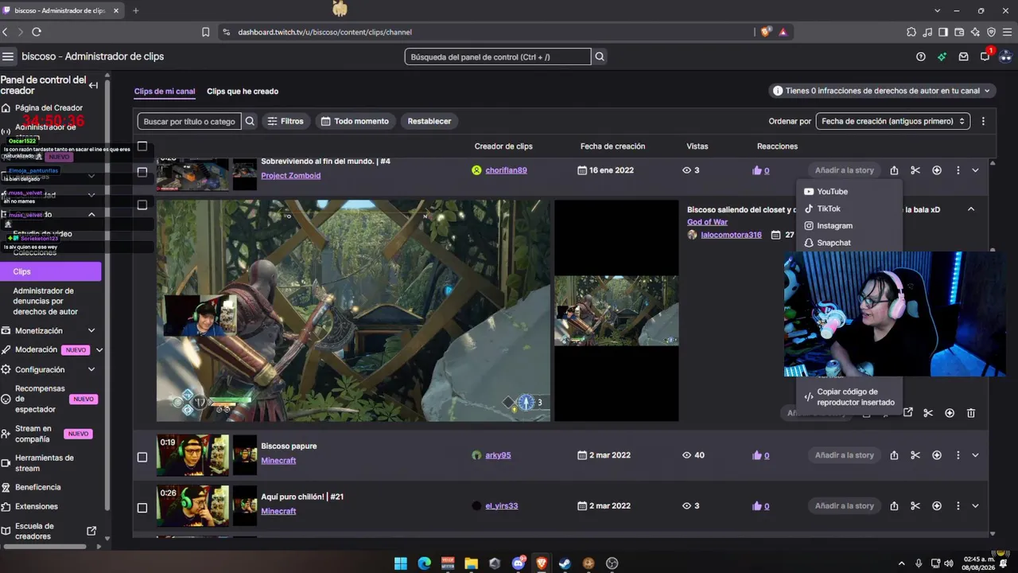This screenshot has height=573, width=1018.
Task: Open the expanded God of War clip in a new window
Action: point(907,413)
